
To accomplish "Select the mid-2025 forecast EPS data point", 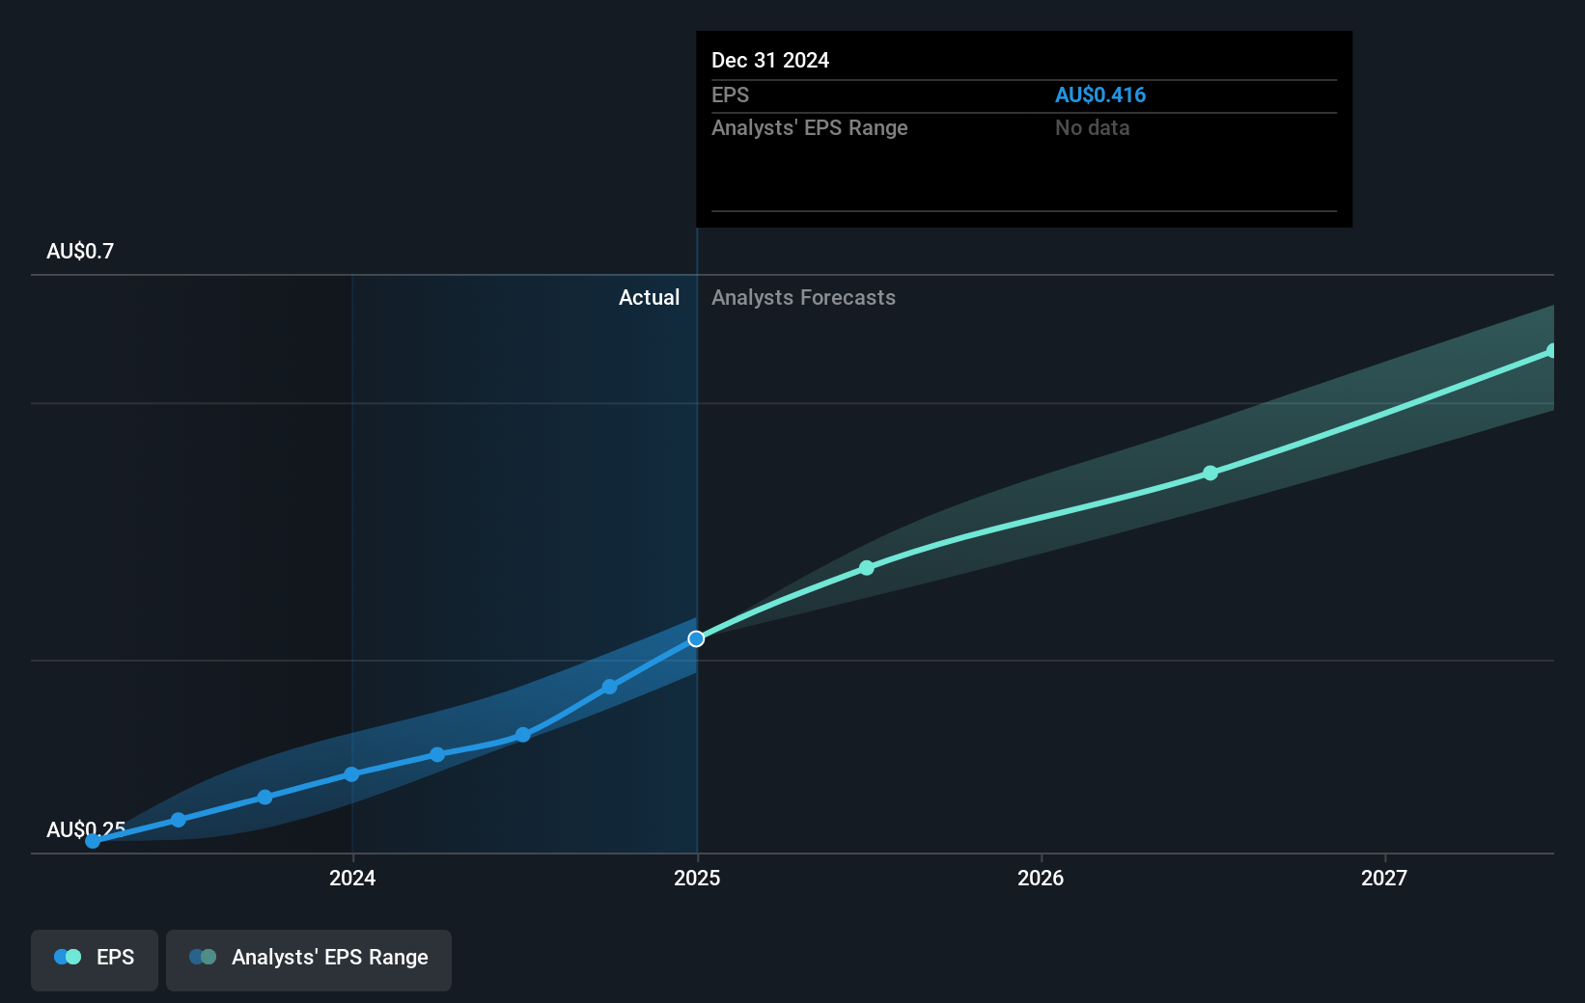I will [867, 568].
